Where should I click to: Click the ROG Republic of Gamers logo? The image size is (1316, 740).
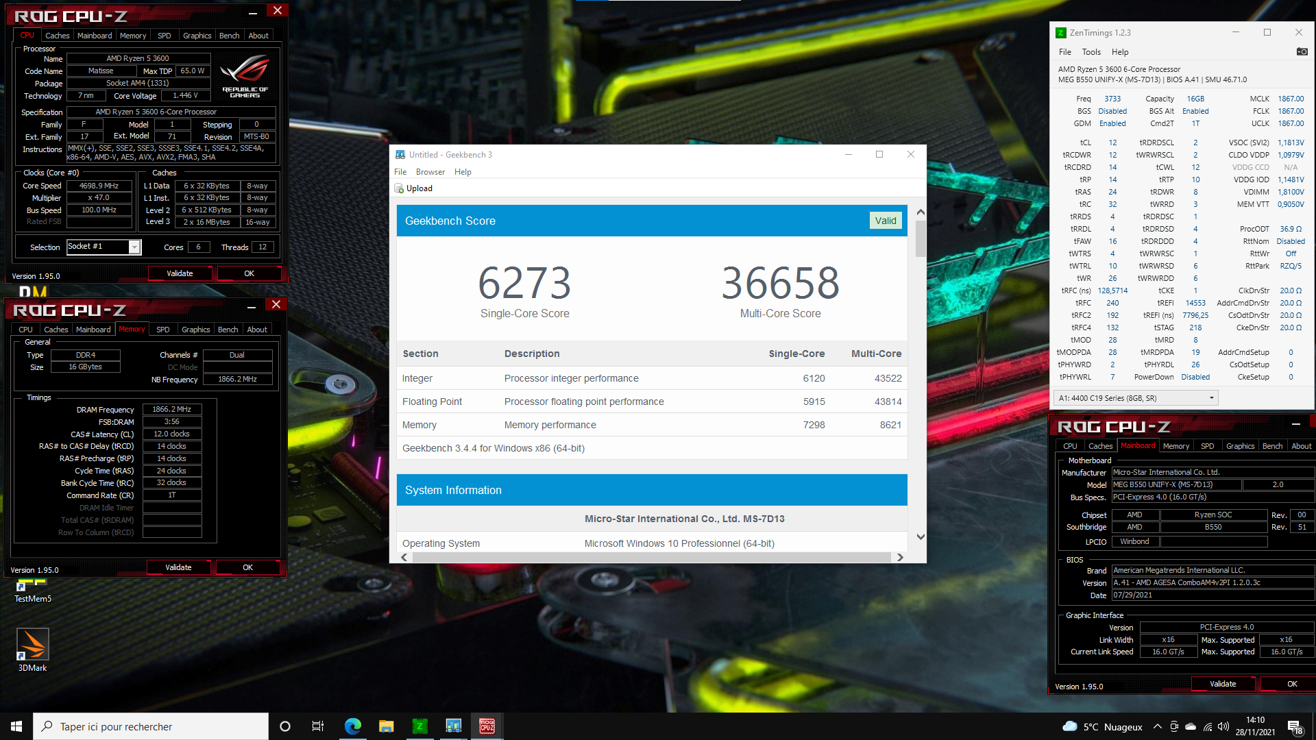tap(245, 76)
